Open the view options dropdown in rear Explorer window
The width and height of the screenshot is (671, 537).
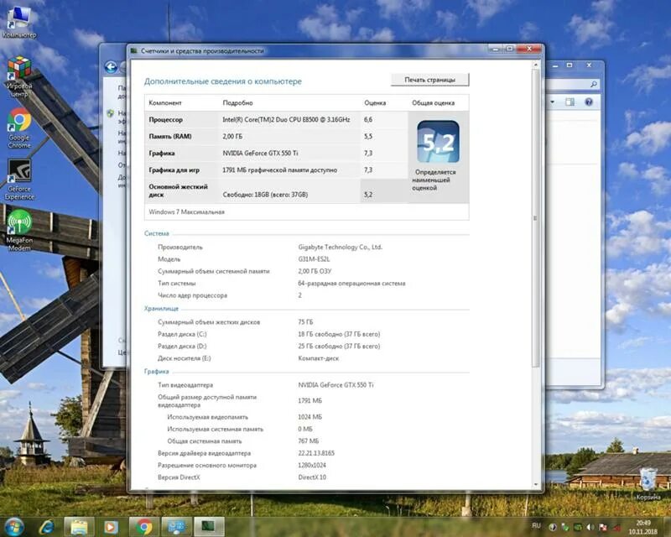[553, 102]
